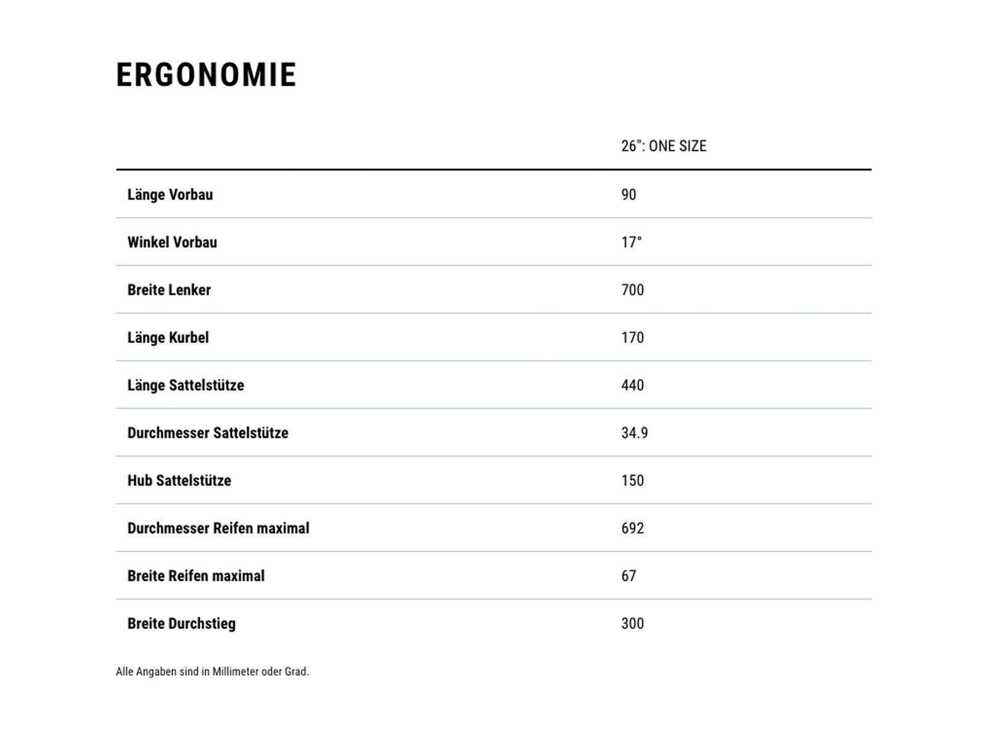Select the Hub Sattelstütze row label
987x740 pixels.
[x=179, y=481]
